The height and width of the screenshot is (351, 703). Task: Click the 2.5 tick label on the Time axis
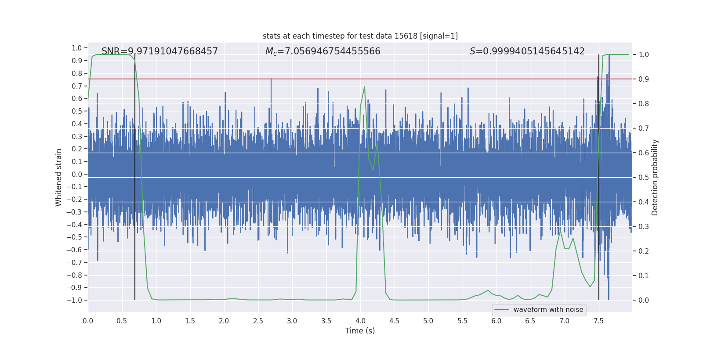[258, 321]
